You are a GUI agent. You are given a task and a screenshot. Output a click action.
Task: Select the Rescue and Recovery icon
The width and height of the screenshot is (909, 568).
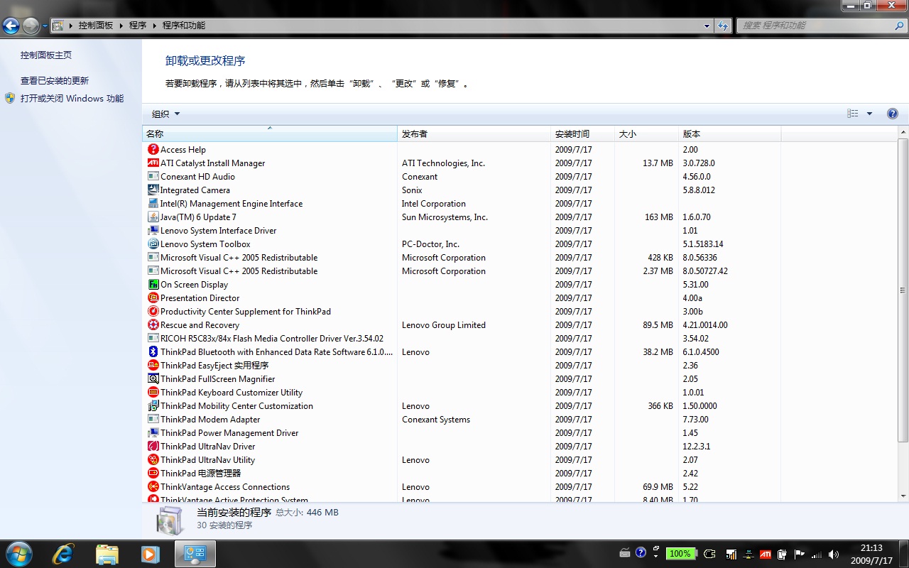(x=153, y=325)
